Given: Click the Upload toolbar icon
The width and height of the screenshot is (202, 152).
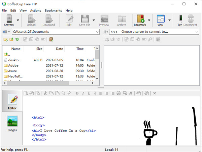Looking at the screenshot, I should coord(31,19).
